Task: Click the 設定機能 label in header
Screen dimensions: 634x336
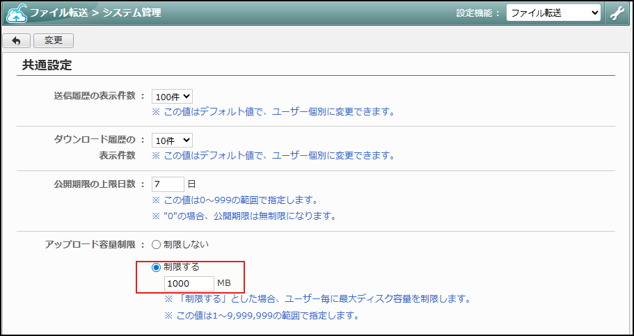Action: (x=477, y=13)
